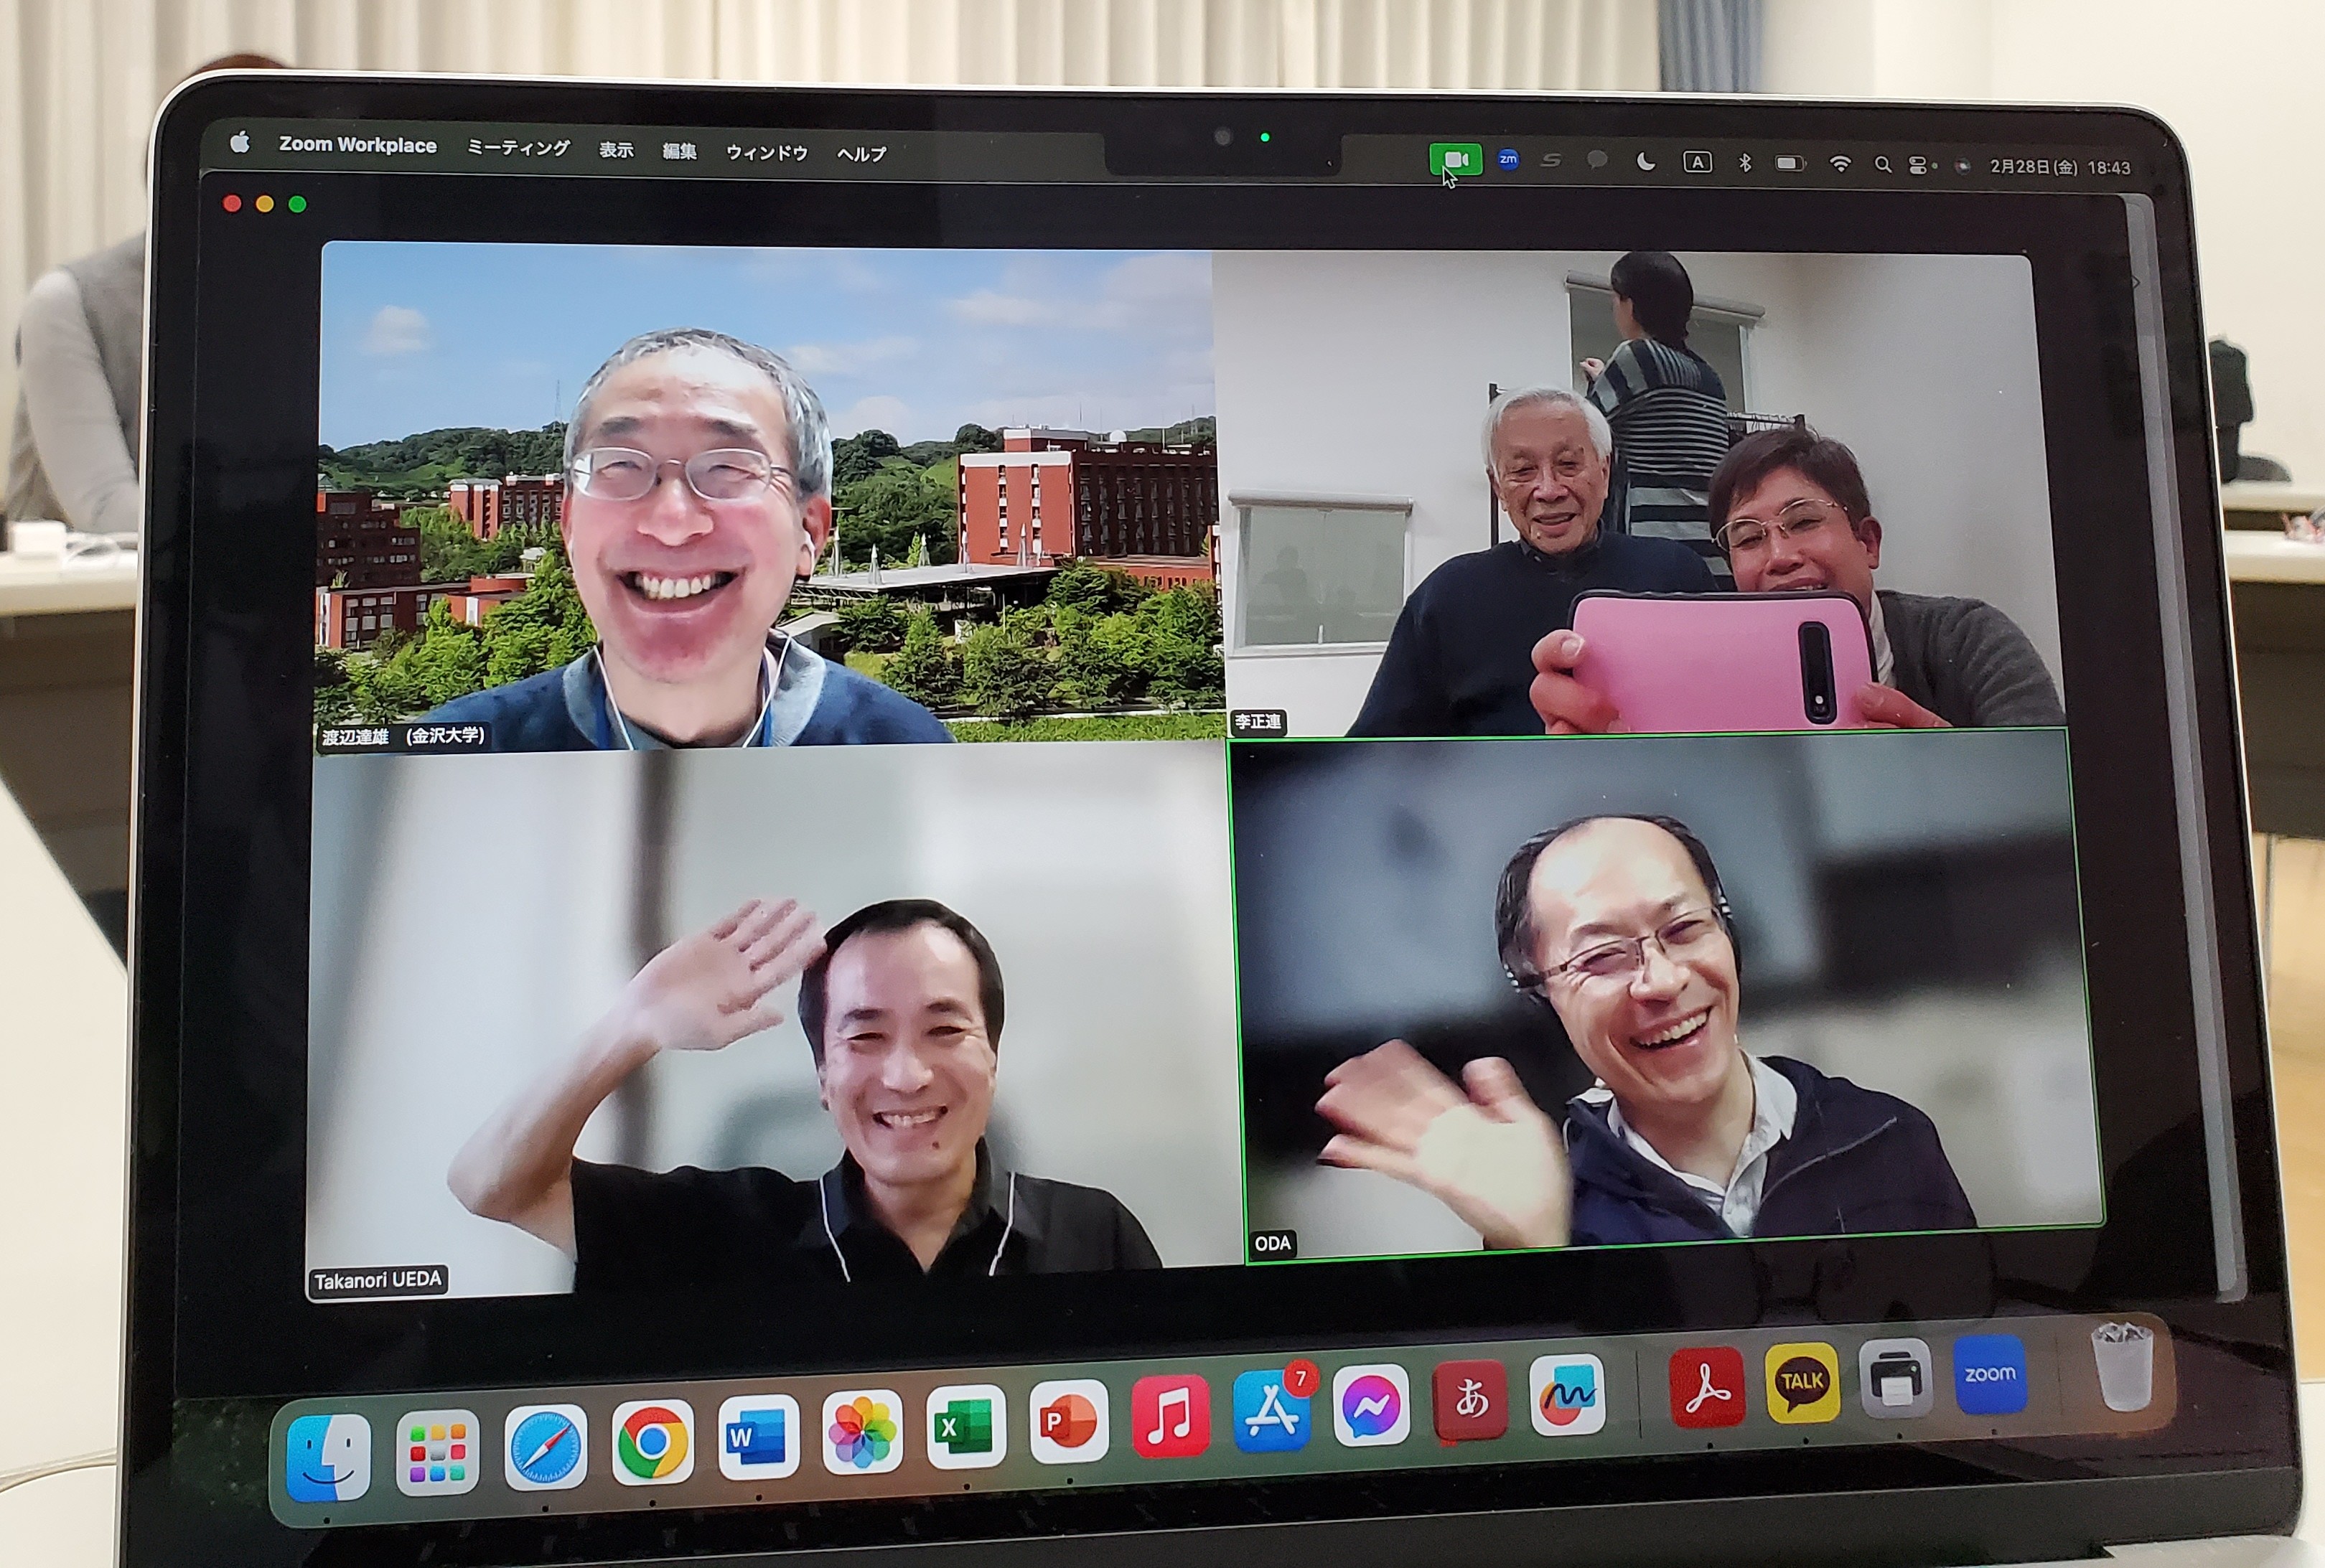
Task: Open the ミーティング menu
Action: 518,148
